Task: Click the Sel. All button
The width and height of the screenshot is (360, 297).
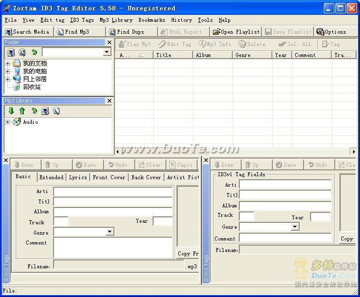Action: coord(295,44)
